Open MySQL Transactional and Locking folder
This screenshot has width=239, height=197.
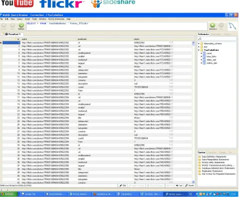[218, 165]
